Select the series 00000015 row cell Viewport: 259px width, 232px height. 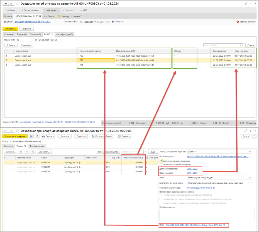coord(51,167)
